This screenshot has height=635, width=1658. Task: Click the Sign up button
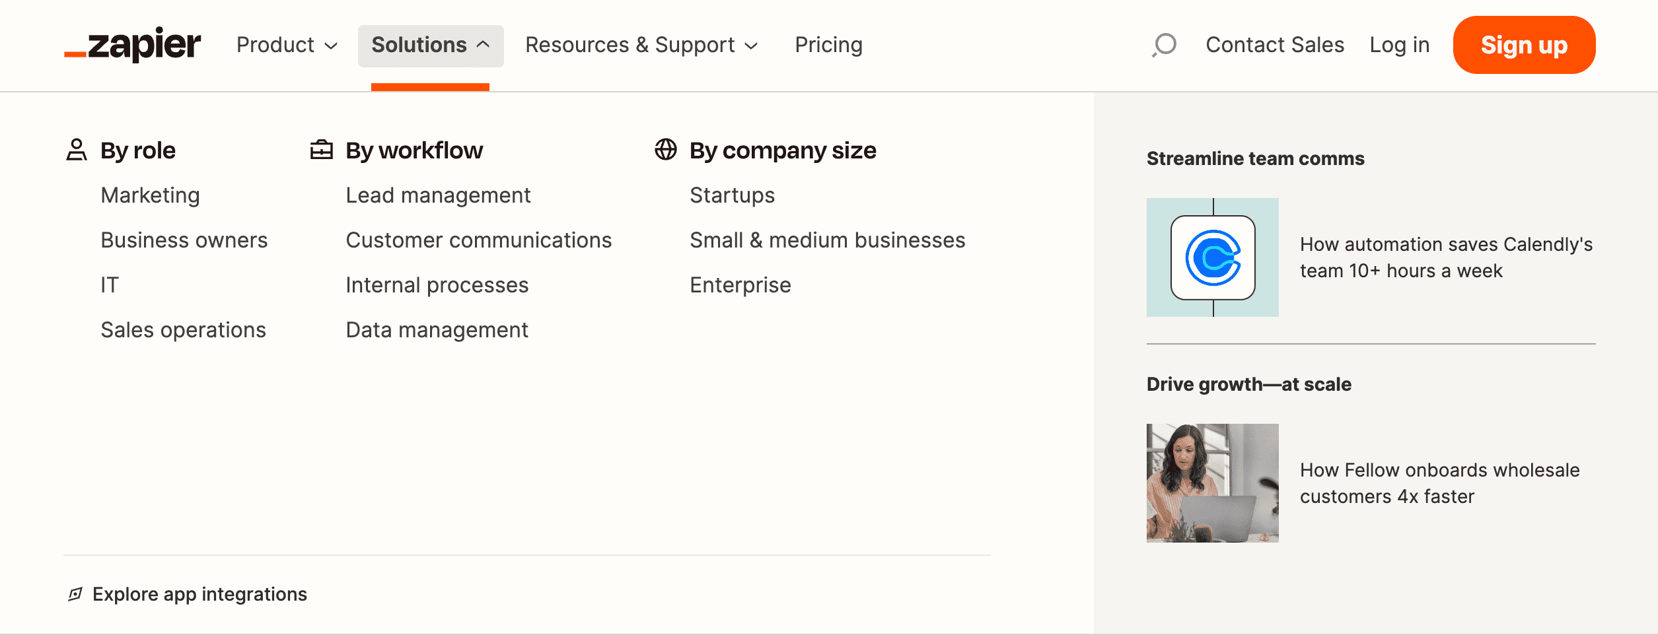1523,45
